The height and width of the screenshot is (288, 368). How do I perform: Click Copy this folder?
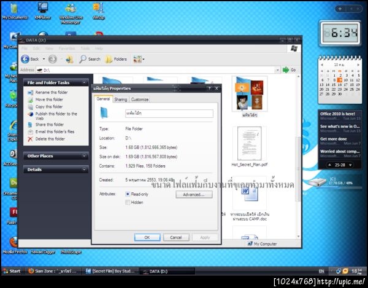(49, 106)
